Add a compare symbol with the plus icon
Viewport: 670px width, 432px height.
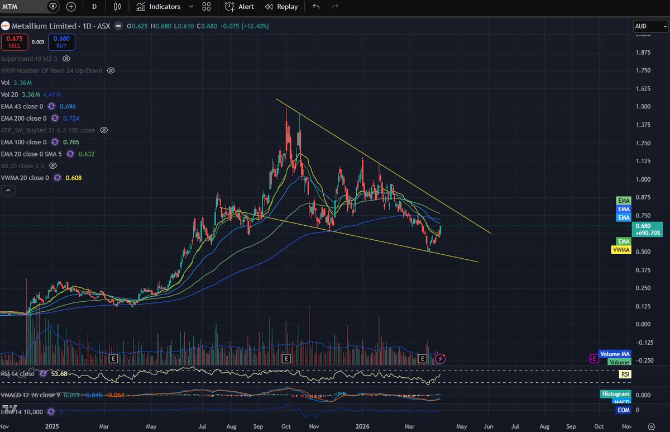pyautogui.click(x=71, y=7)
